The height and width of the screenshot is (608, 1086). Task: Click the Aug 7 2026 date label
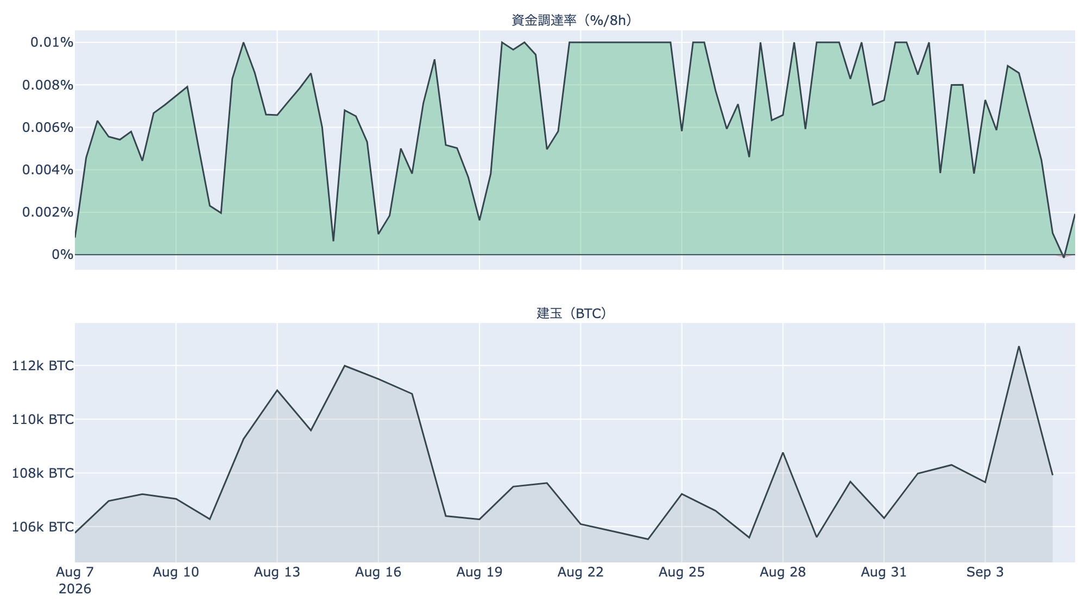(75, 580)
